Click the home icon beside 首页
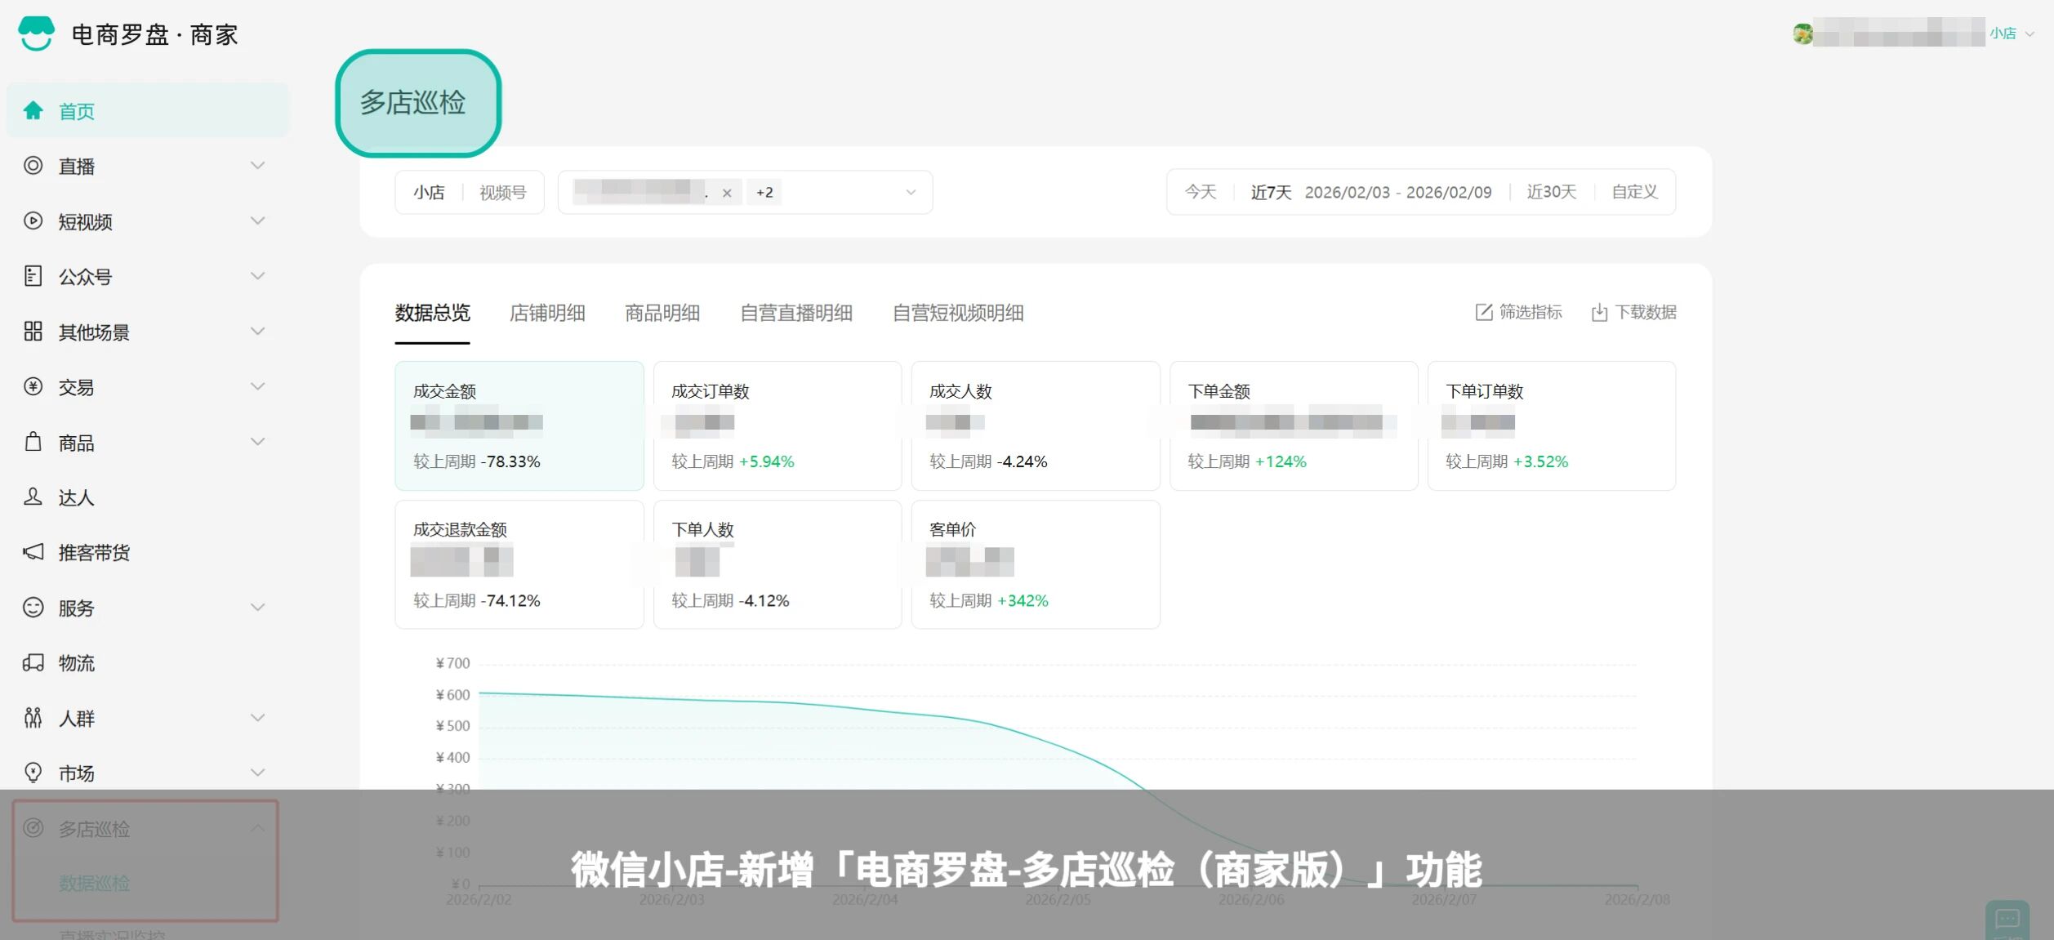 click(33, 111)
